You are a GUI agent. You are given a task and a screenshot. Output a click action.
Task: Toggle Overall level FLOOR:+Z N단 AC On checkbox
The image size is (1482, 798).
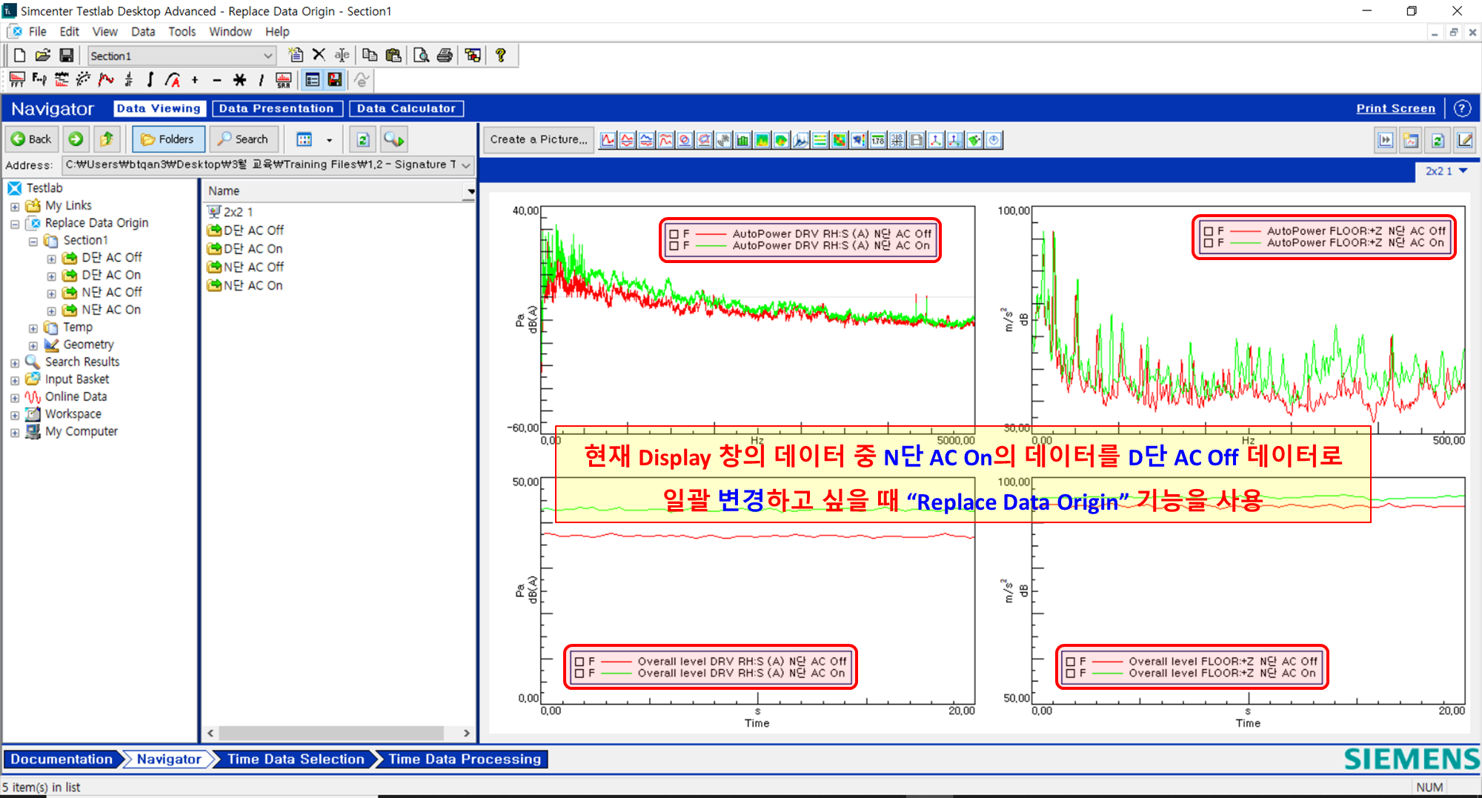tap(1070, 674)
